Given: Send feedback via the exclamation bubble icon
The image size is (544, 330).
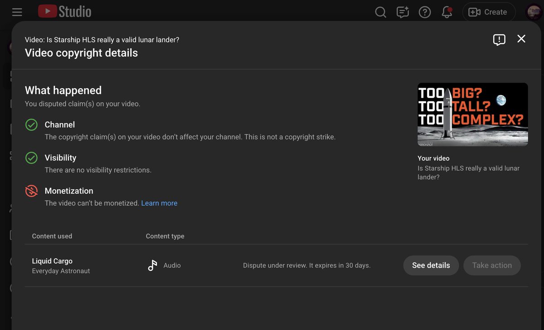Looking at the screenshot, I should [x=499, y=39].
